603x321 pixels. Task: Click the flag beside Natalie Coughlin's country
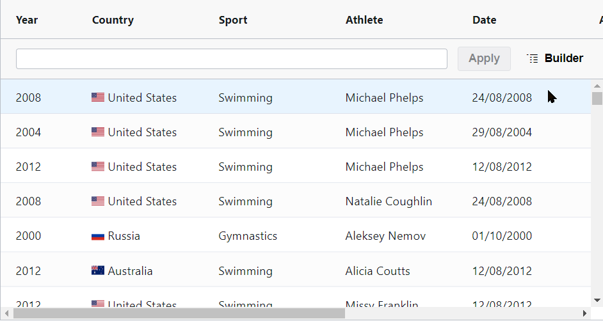click(98, 201)
